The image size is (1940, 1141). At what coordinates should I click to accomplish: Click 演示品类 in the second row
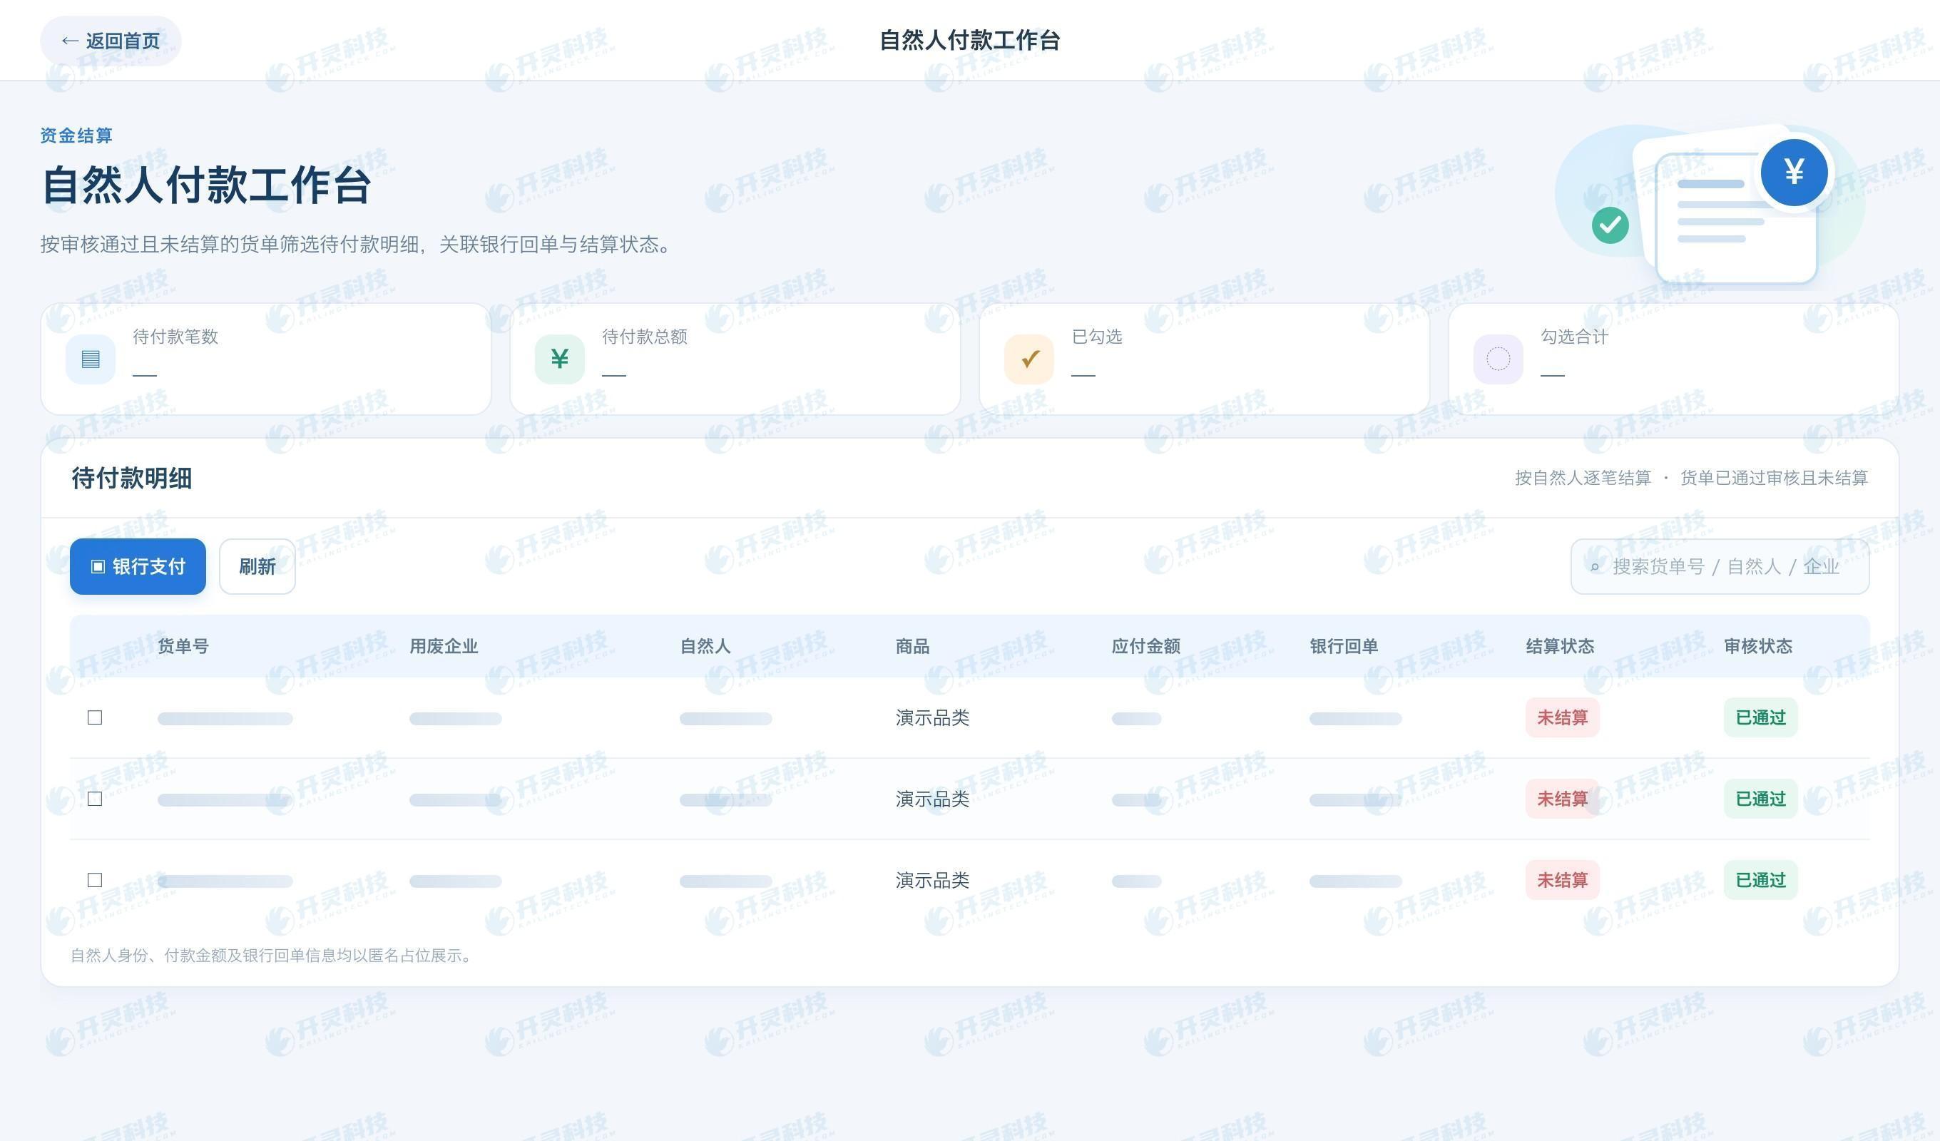click(932, 799)
